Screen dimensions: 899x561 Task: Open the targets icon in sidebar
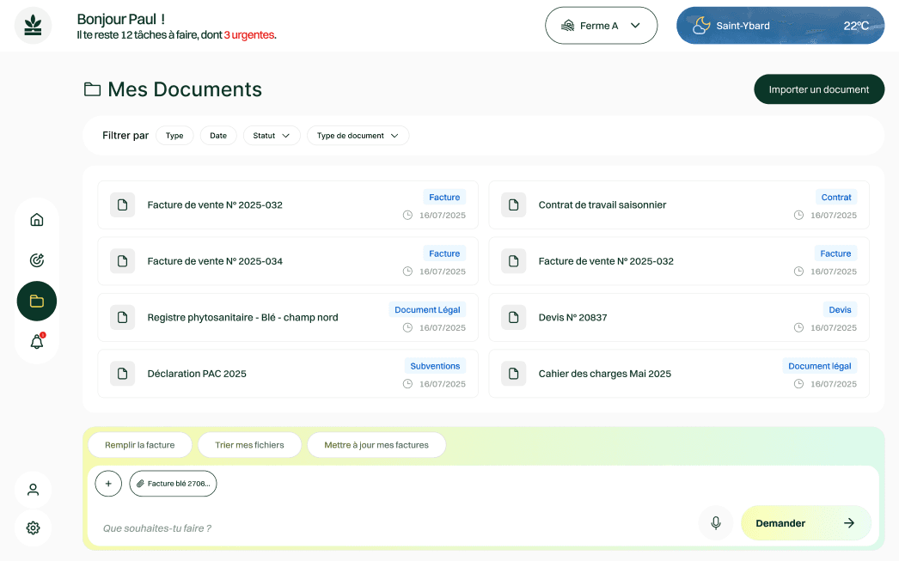37,260
